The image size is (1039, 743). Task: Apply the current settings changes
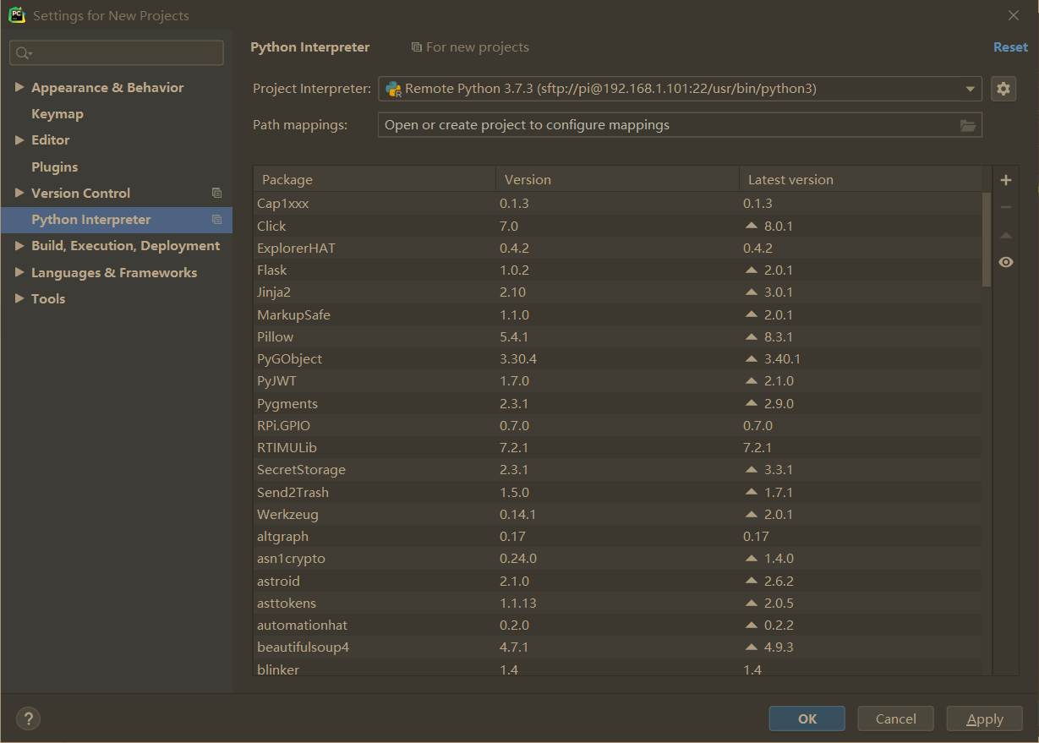coord(984,718)
